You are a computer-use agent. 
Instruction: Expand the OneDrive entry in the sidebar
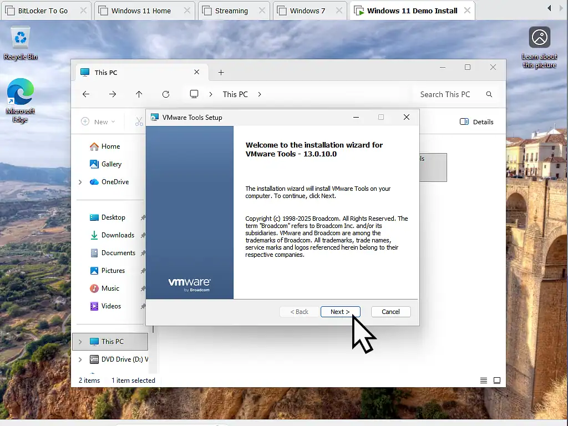click(x=79, y=181)
